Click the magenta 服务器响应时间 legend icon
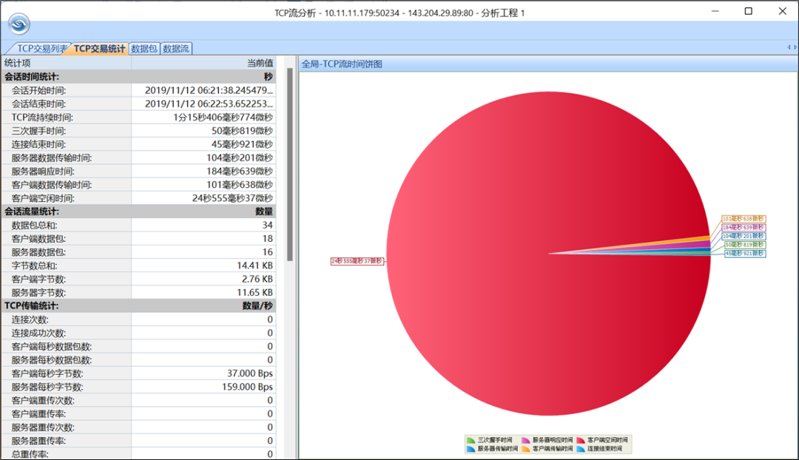The width and height of the screenshot is (799, 460). click(526, 440)
